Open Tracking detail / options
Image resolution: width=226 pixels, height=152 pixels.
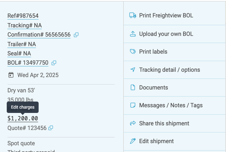[169, 70]
